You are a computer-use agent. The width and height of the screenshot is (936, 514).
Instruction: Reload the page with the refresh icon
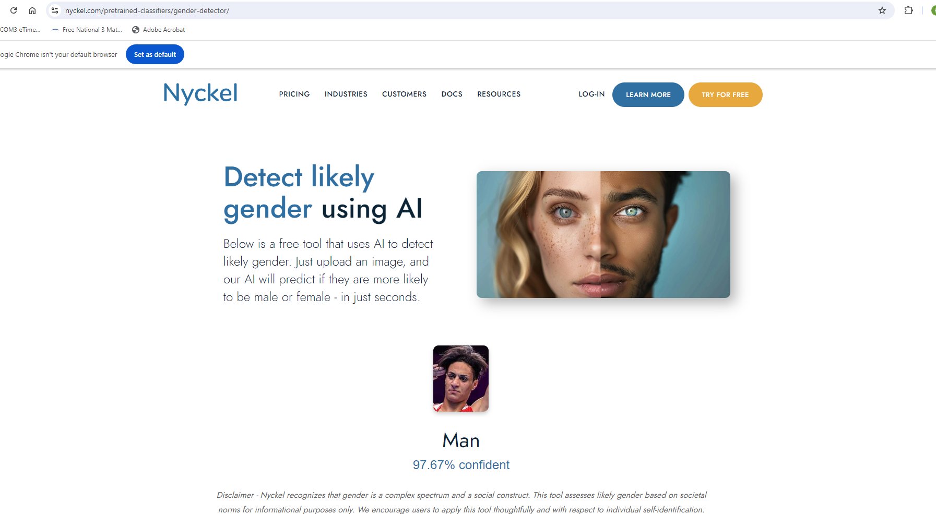pos(14,10)
